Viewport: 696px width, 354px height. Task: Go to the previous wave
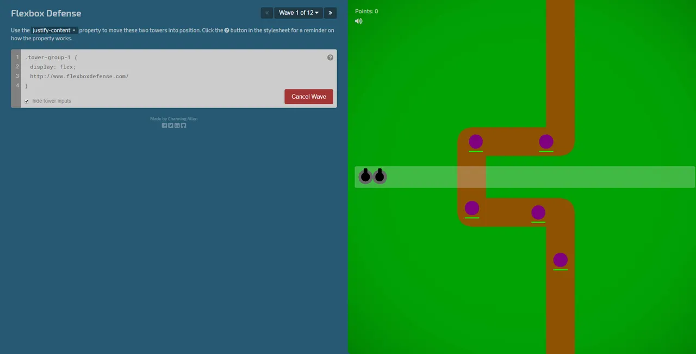pos(267,12)
